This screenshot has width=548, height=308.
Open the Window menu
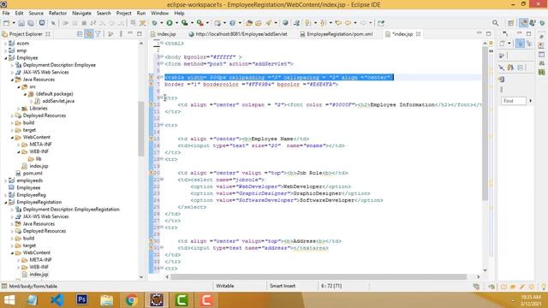(x=159, y=13)
